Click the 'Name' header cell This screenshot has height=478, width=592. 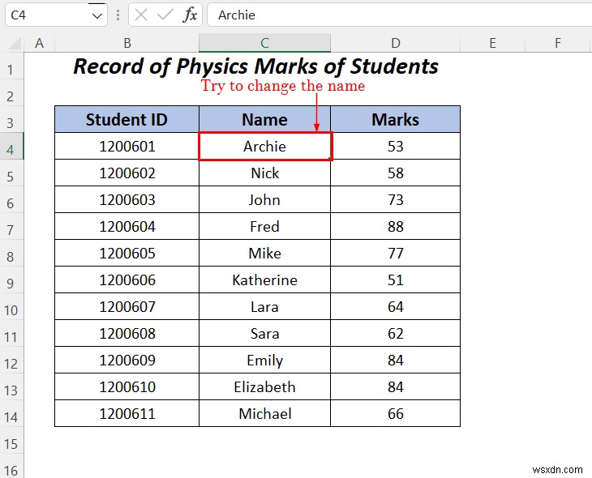click(x=264, y=119)
